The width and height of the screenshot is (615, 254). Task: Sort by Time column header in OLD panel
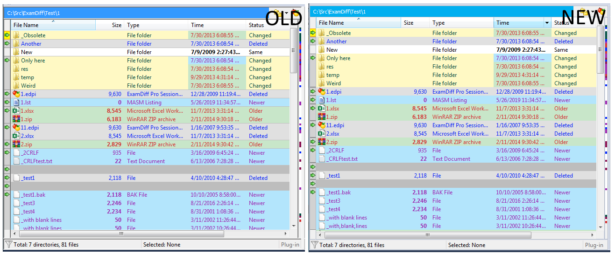tap(217, 25)
